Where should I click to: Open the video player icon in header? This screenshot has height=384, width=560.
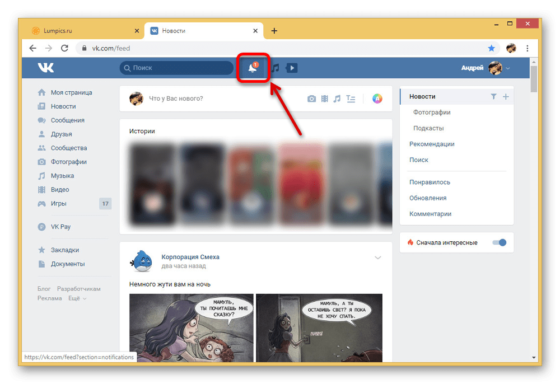[x=291, y=68]
